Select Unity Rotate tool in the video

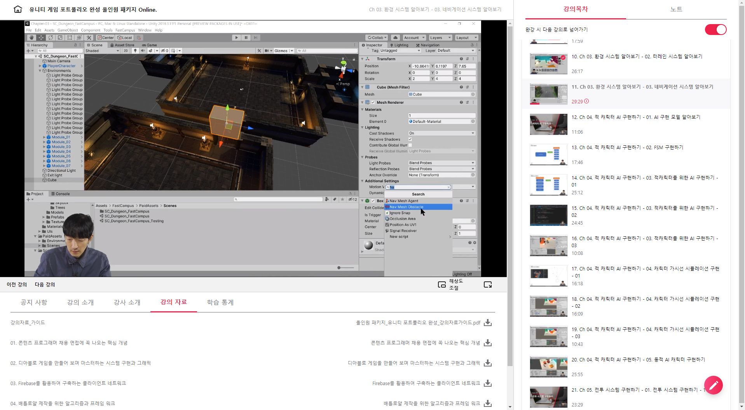pyautogui.click(x=51, y=38)
